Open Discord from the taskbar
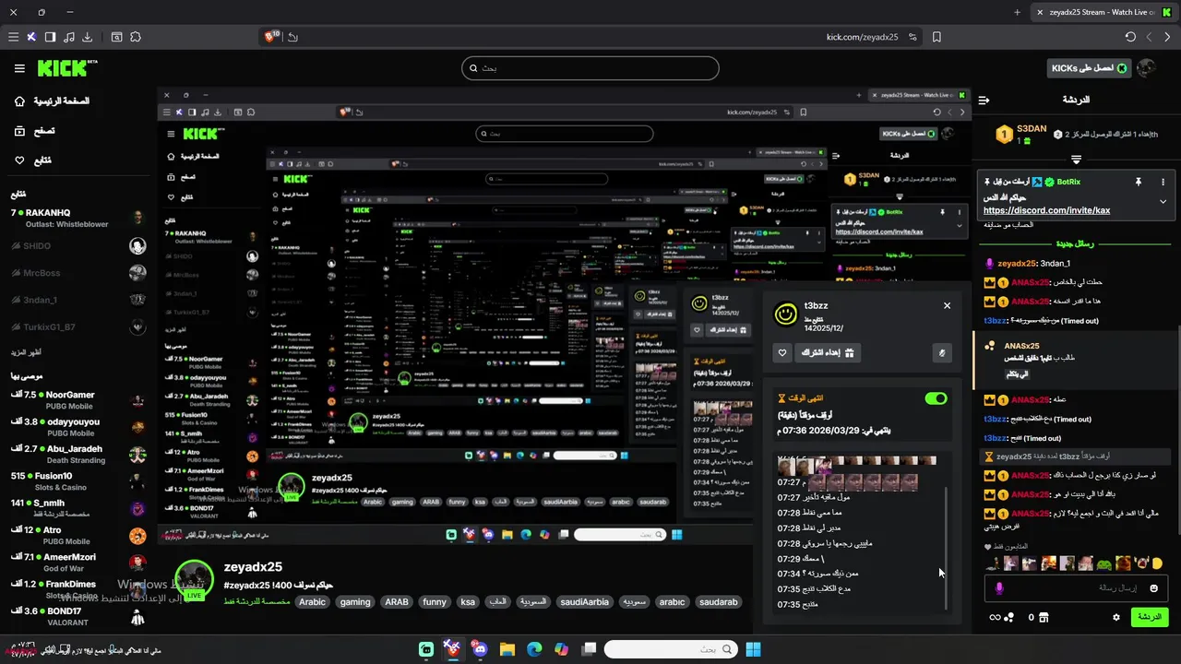Screen dimensions: 1181x664 [479, 649]
